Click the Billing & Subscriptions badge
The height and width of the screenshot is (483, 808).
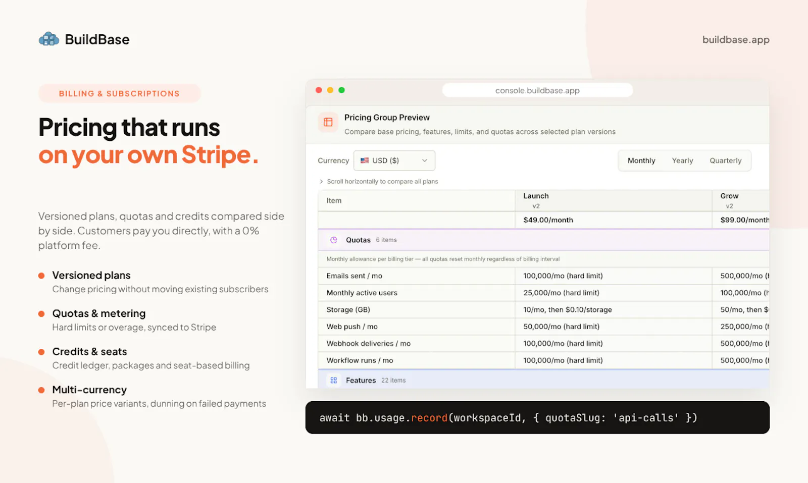[x=119, y=93]
